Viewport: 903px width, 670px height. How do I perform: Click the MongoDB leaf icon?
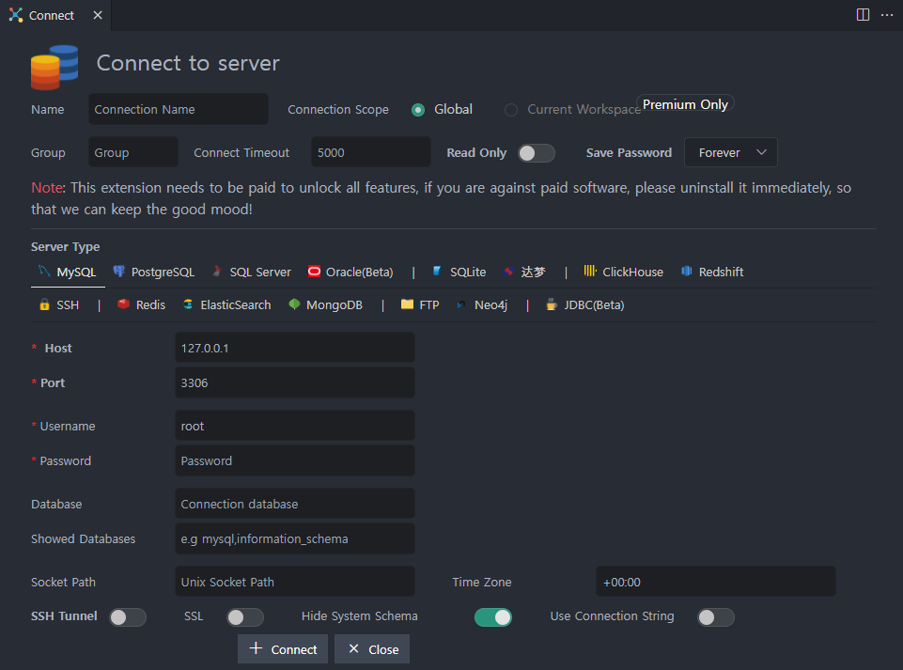[x=294, y=304]
